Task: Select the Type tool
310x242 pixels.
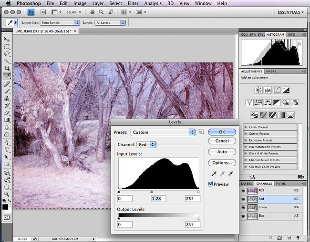Action: 7,150
